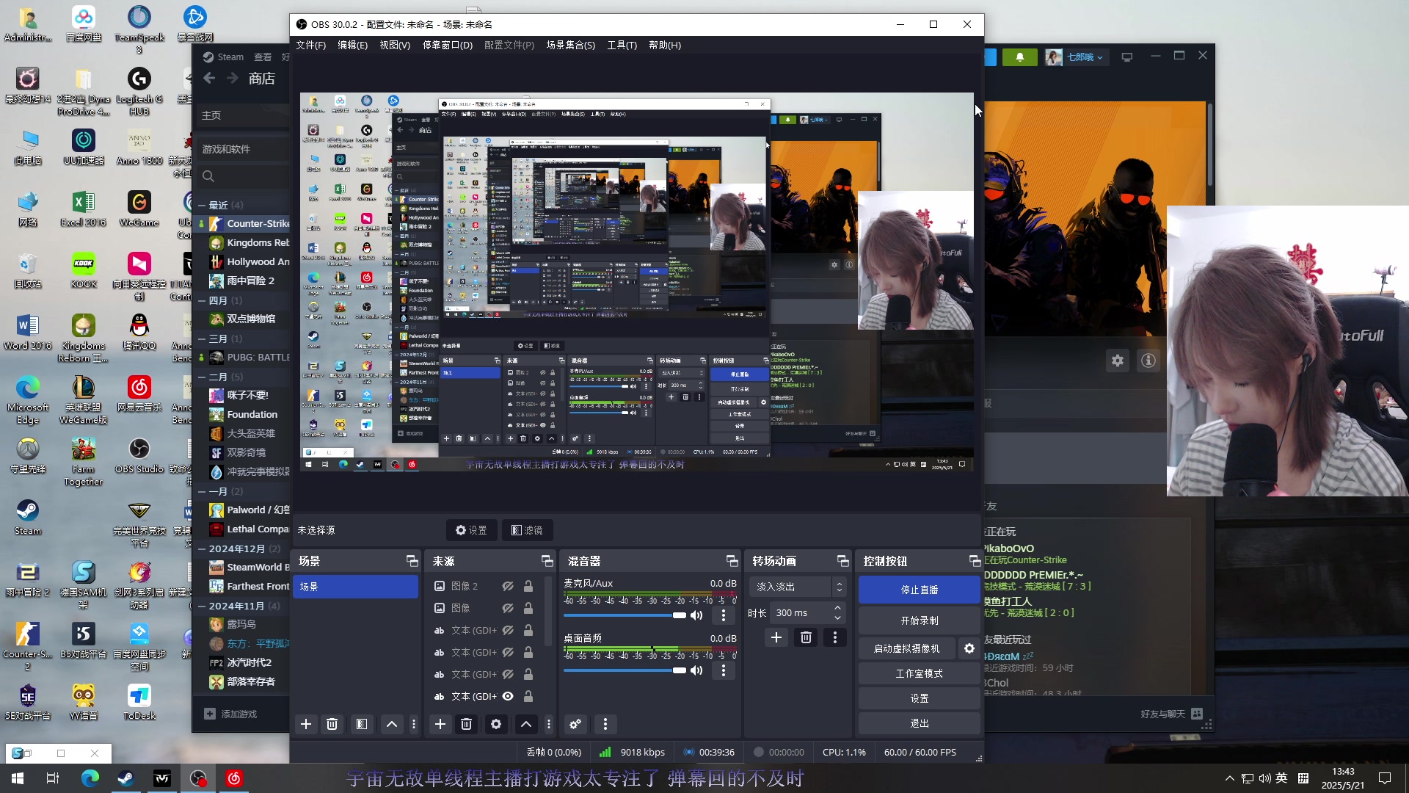This screenshot has height=793, width=1409.
Task: Remove transition with trash icon
Action: pyautogui.click(x=806, y=637)
